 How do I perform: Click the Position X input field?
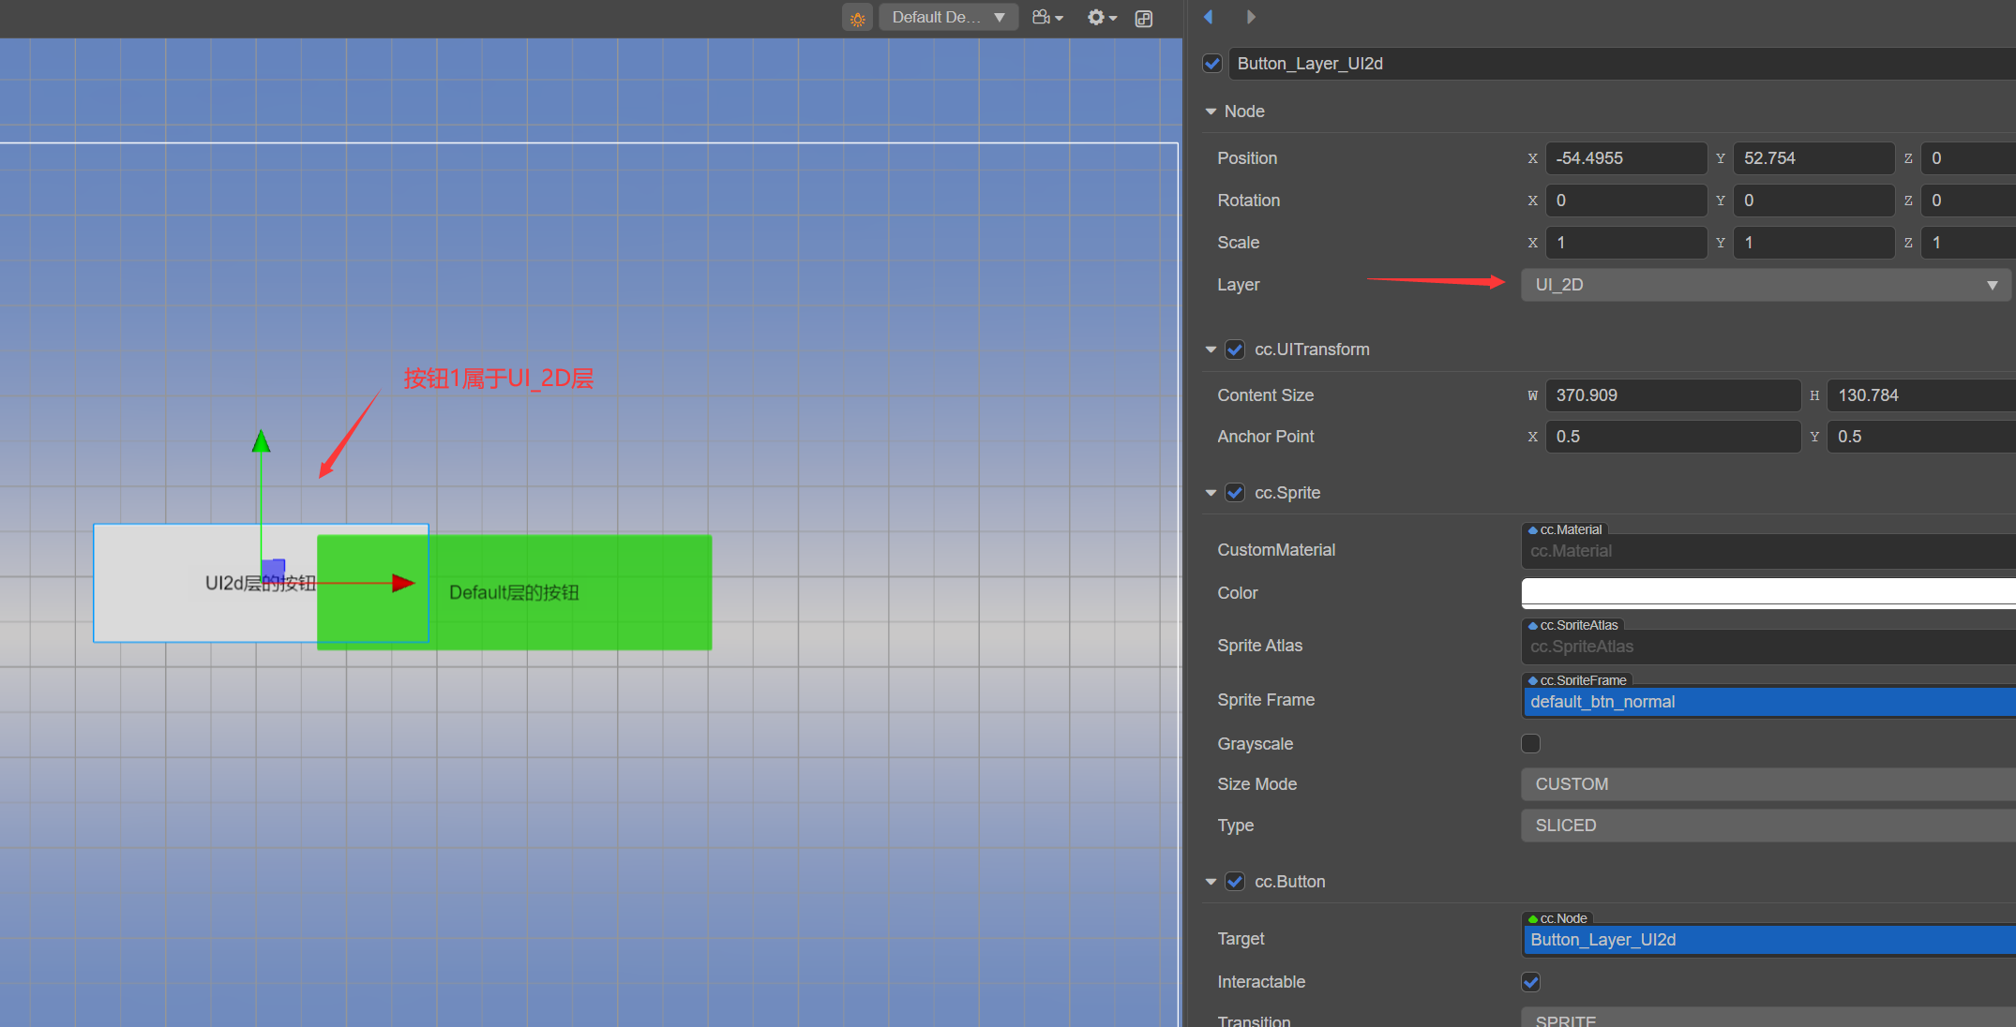[x=1625, y=158]
